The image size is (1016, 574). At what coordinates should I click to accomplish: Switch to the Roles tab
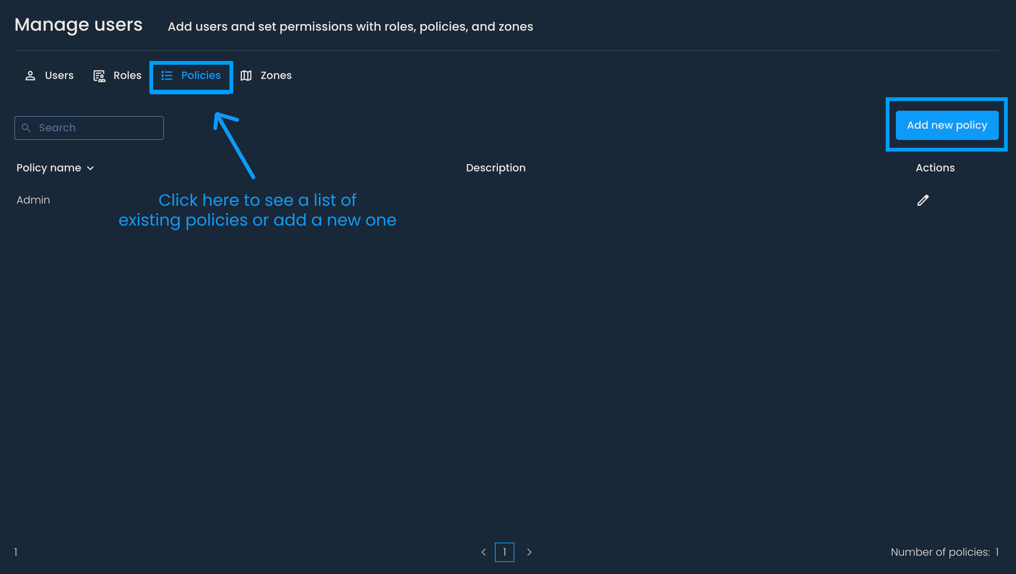[127, 75]
